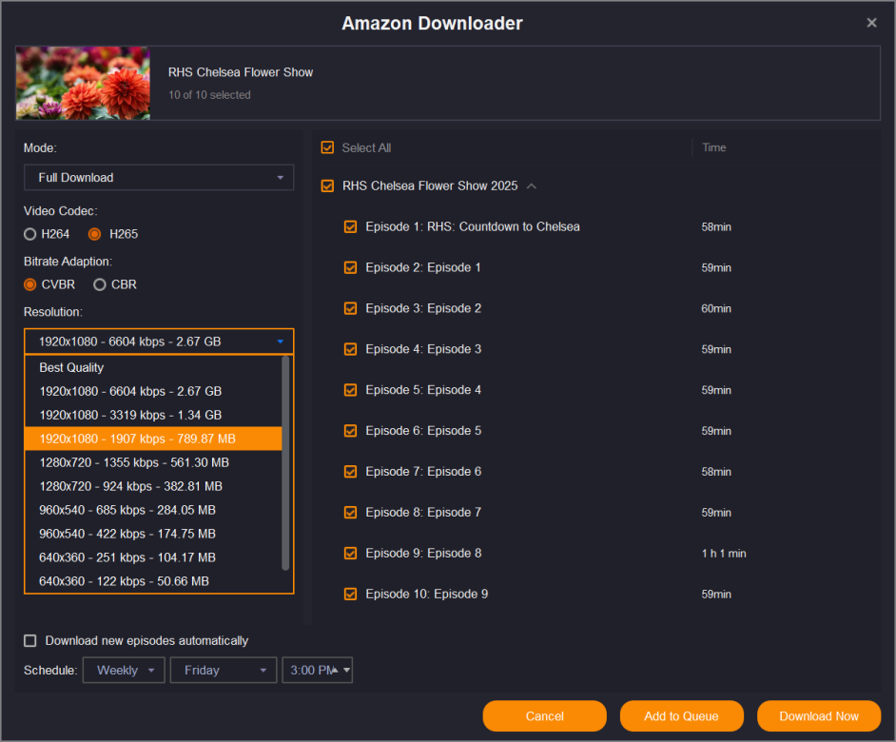
Task: Select 640x360 - 122 kbps option
Action: 124,581
